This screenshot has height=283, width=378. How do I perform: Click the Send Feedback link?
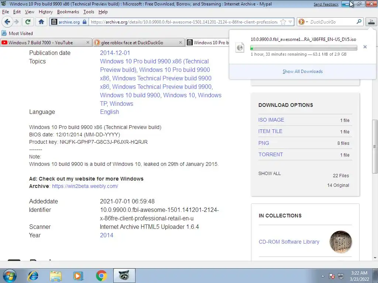tap(326, 4)
